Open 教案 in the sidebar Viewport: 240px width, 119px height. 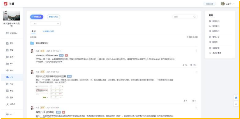click(x=10, y=50)
